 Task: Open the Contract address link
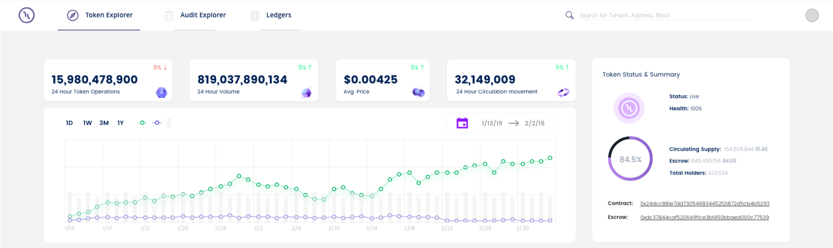(x=705, y=204)
